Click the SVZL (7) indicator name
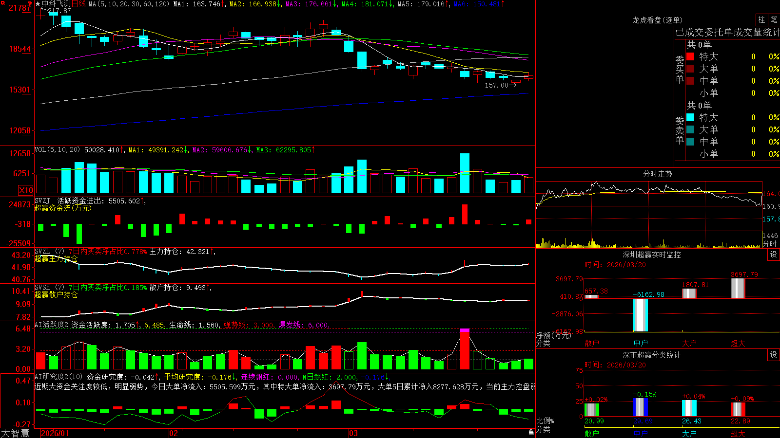 click(49, 251)
